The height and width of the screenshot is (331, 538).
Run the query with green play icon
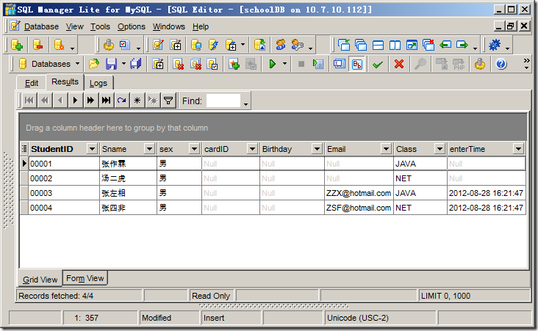273,64
